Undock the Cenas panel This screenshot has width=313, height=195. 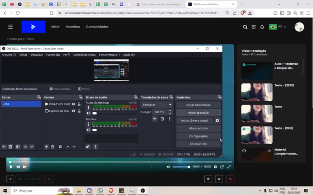[x=39, y=97]
